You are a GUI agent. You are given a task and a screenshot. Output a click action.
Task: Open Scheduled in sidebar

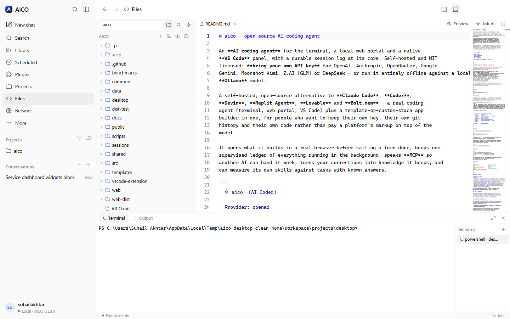coord(48,62)
